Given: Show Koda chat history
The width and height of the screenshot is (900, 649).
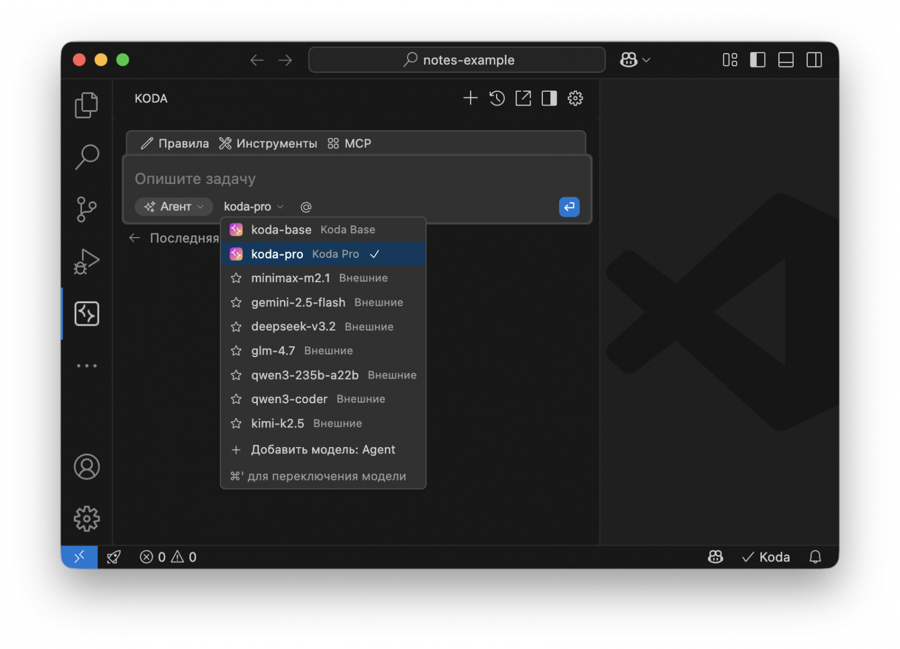Looking at the screenshot, I should point(497,98).
